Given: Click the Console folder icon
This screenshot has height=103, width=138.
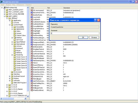Looking at the screenshot, I should pos(12,23).
